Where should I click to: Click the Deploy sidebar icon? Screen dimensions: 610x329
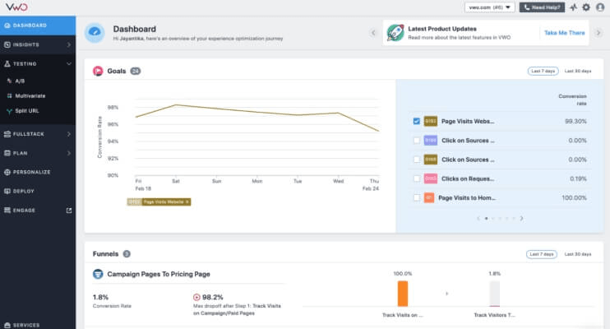[7, 191]
